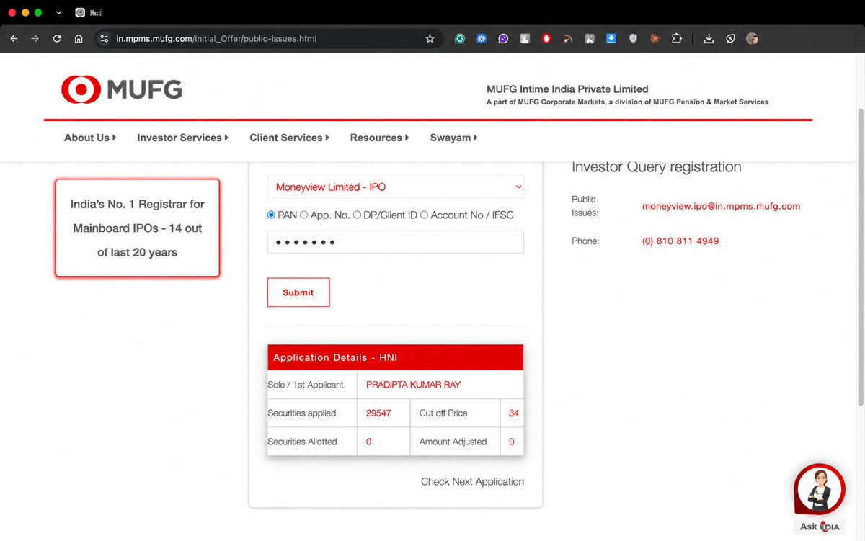Click the browser forward arrow
Screen dimensions: 865x541
(35, 39)
